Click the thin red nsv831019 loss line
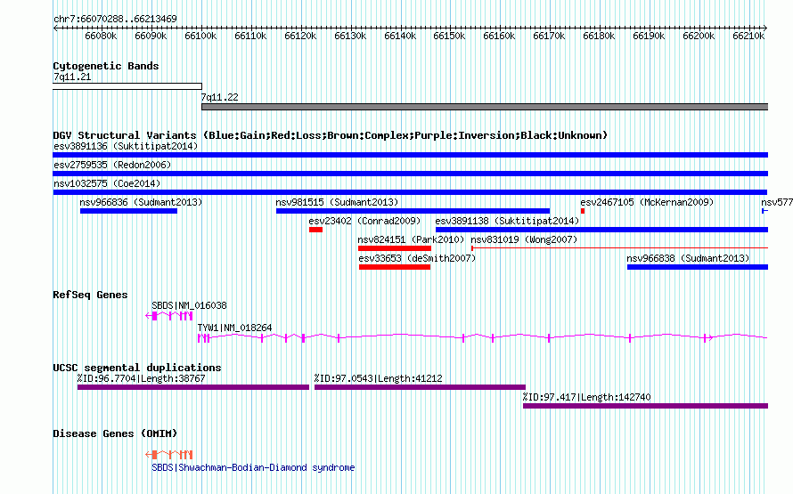This screenshot has width=793, height=494. click(619, 248)
